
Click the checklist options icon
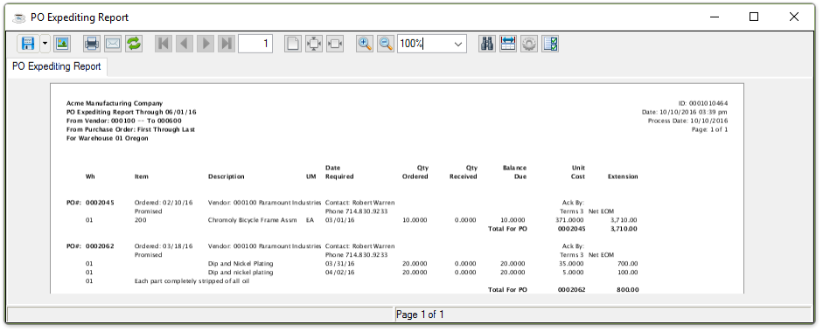click(550, 44)
